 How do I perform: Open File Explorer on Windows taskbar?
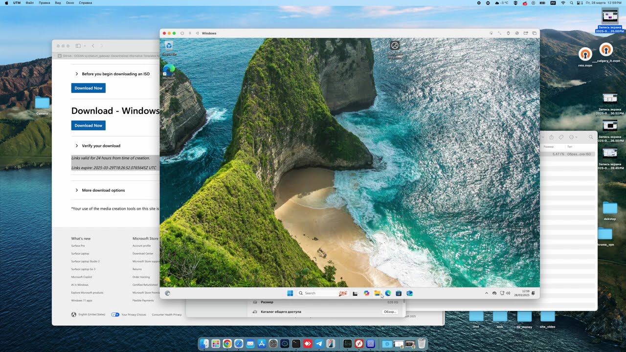tap(377, 293)
